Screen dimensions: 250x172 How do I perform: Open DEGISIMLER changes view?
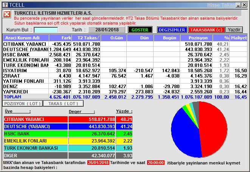click(172, 30)
